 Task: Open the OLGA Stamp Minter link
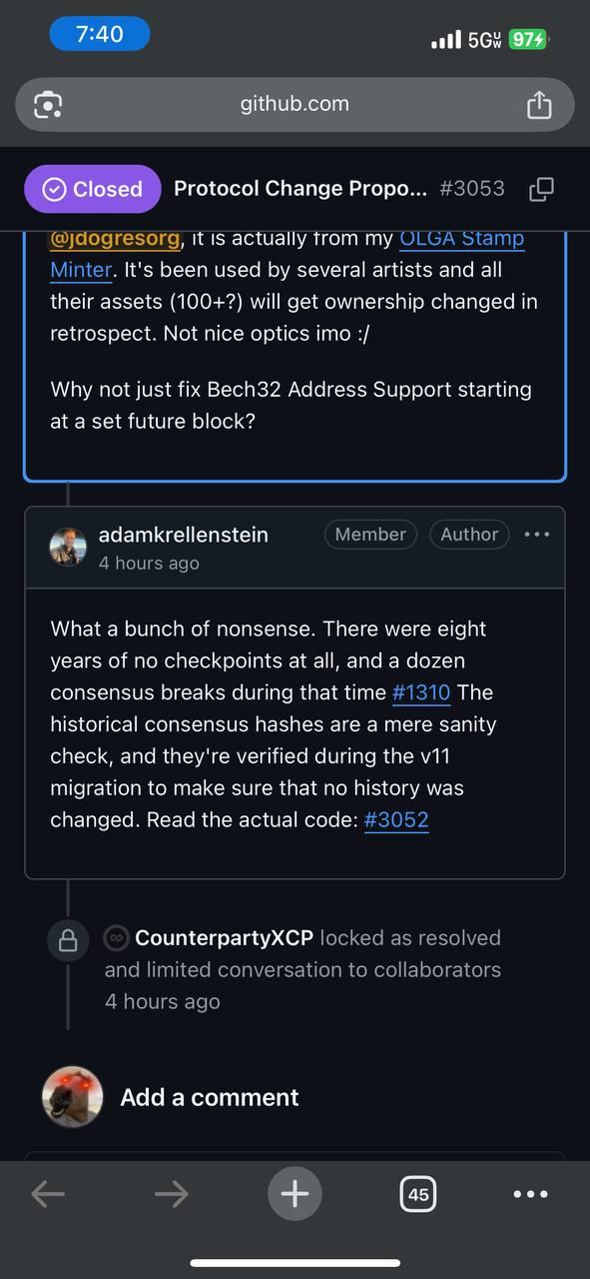pos(461,239)
